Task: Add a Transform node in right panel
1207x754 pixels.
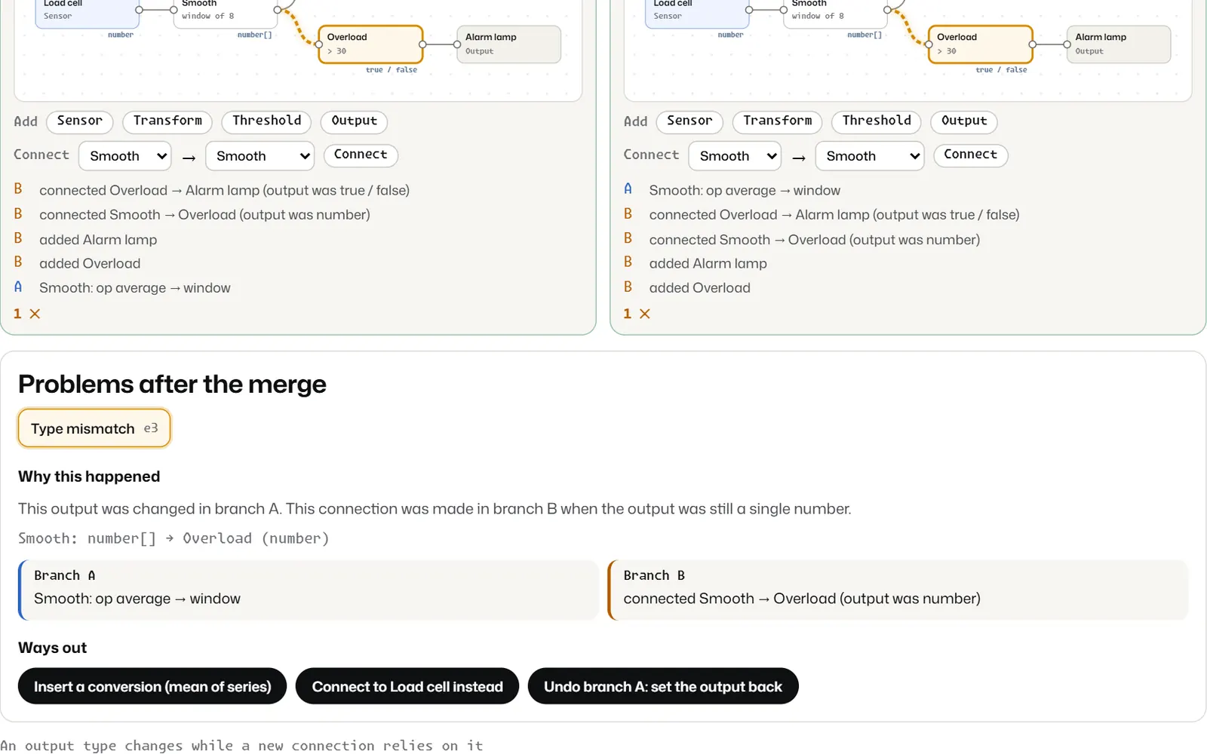Action: [778, 121]
